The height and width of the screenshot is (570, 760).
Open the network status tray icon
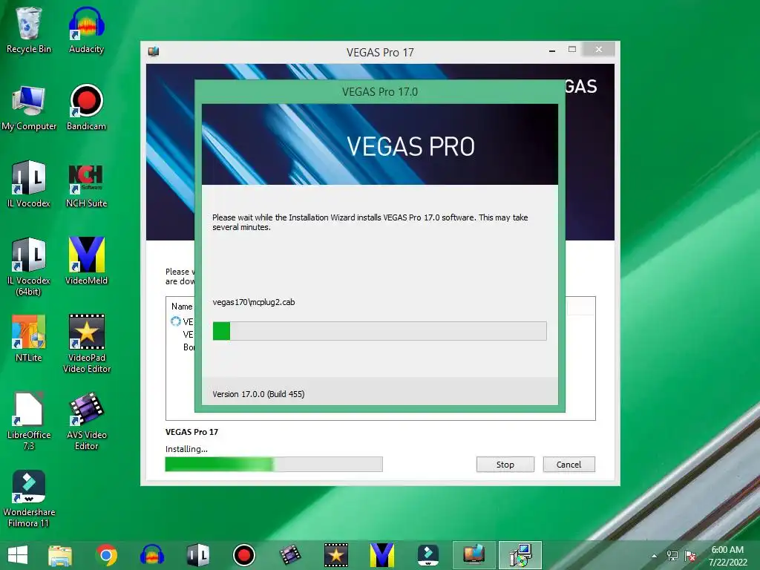(672, 556)
